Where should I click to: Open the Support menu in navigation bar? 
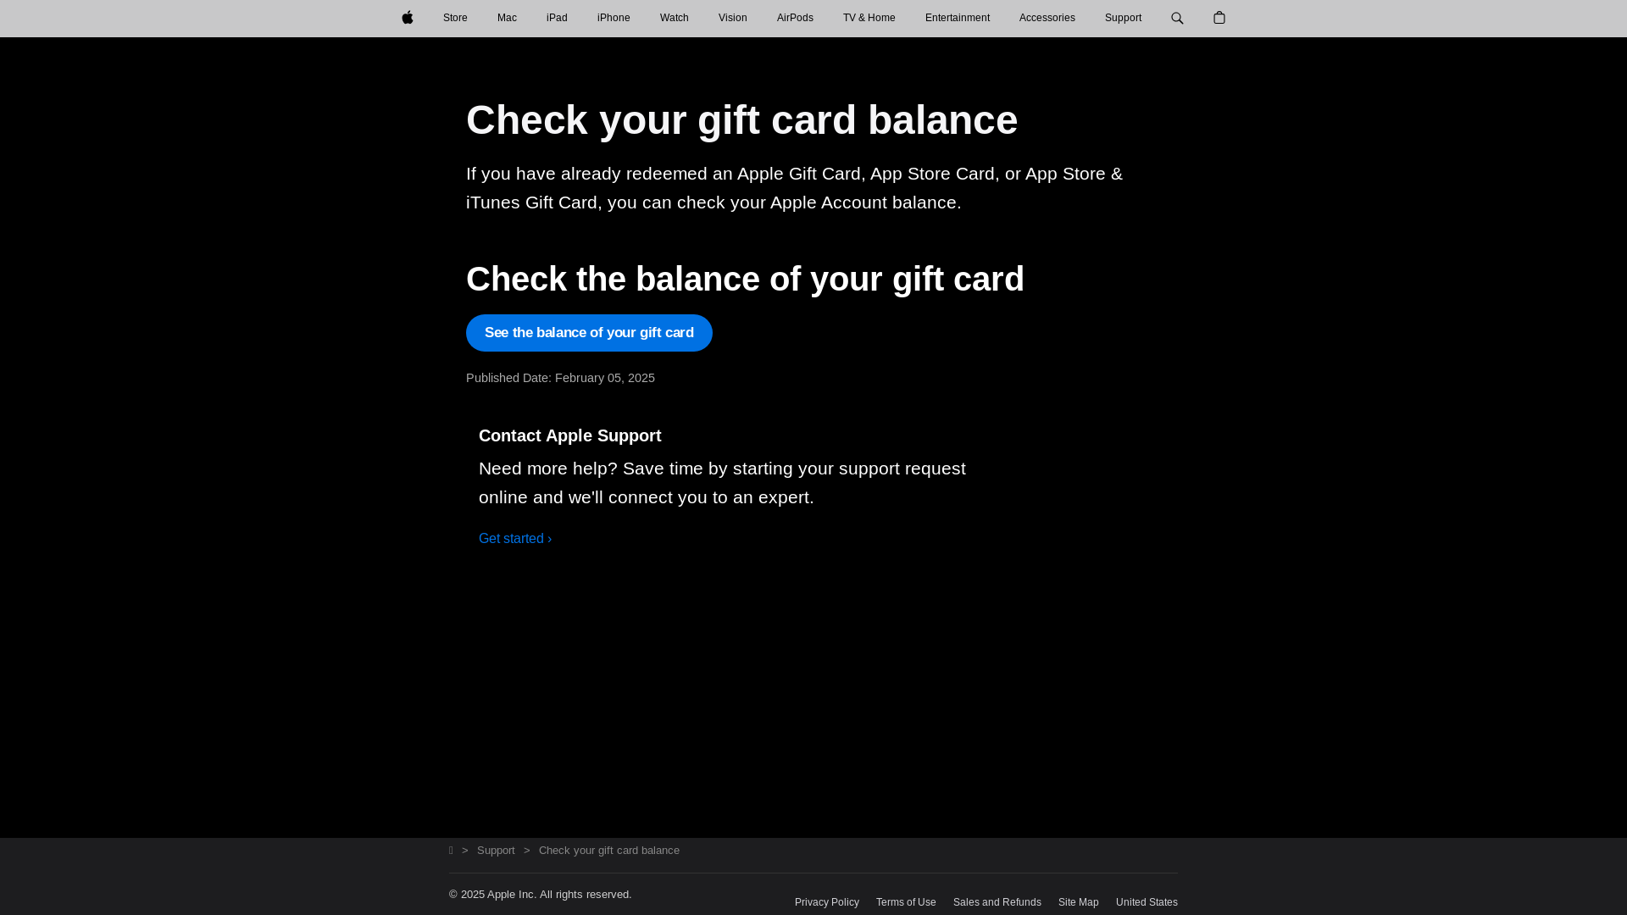tap(1123, 18)
